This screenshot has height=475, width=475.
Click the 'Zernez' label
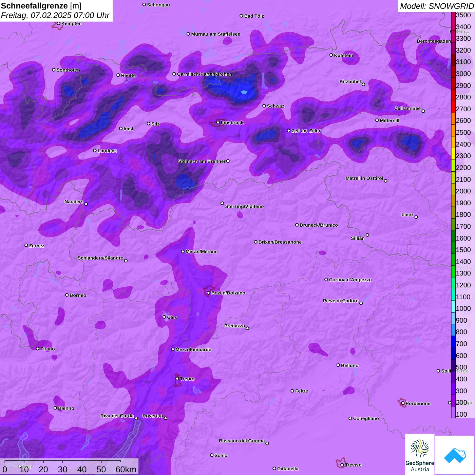[37, 246]
